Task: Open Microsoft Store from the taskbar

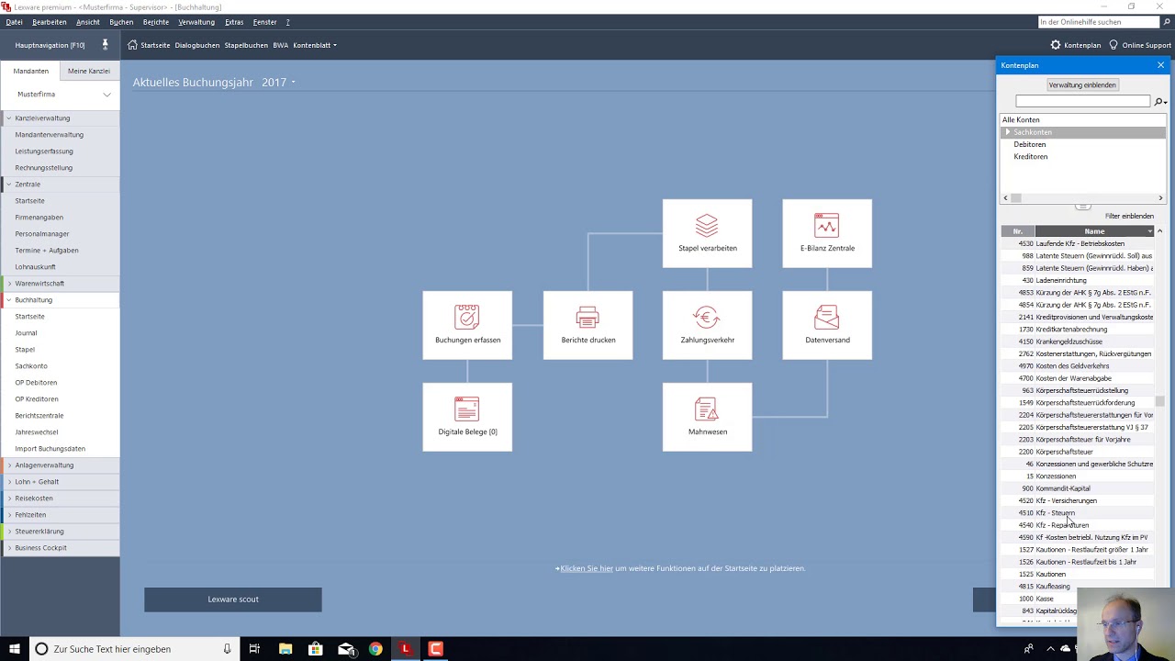Action: click(316, 649)
